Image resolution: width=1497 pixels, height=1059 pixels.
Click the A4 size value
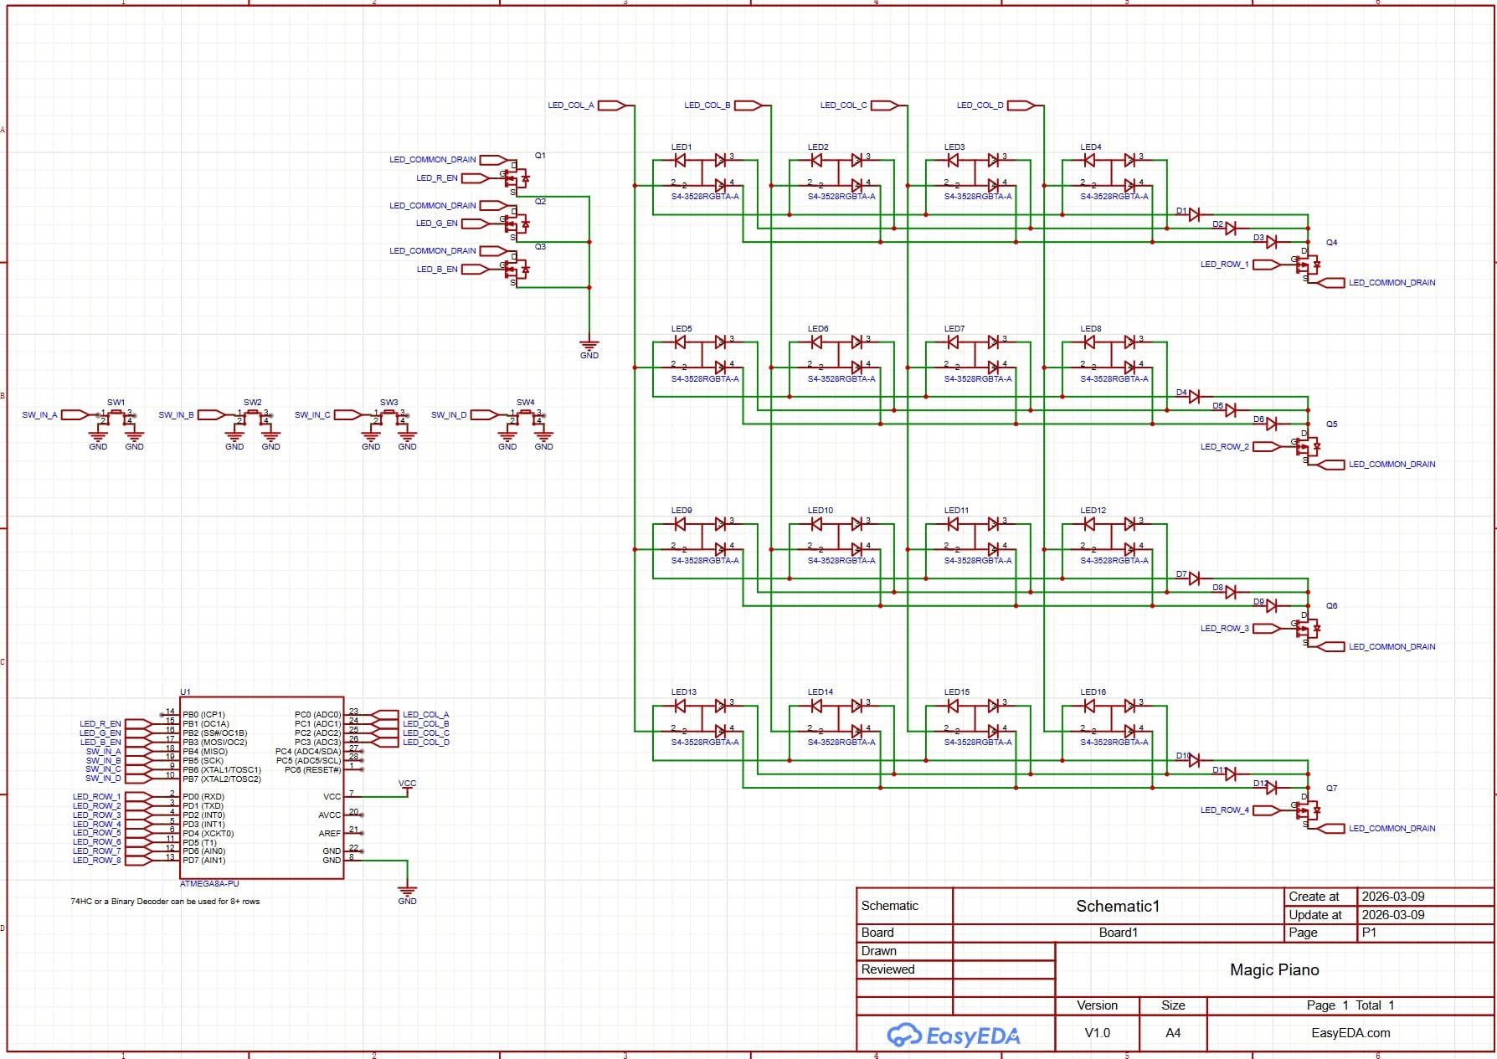coord(1173,1033)
